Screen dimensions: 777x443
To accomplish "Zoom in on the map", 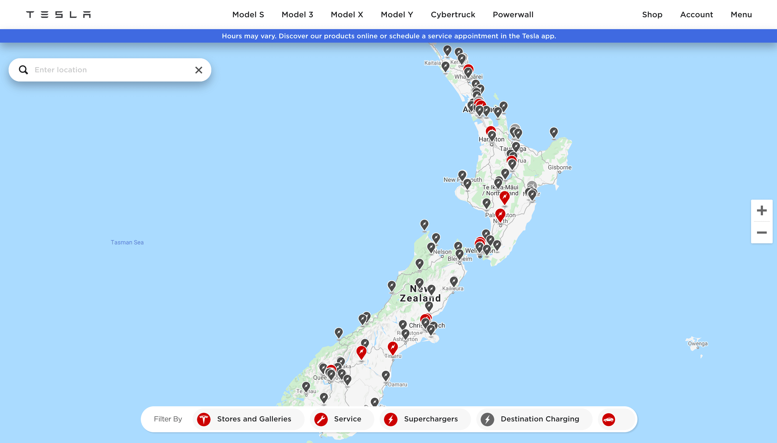I will 762,210.
